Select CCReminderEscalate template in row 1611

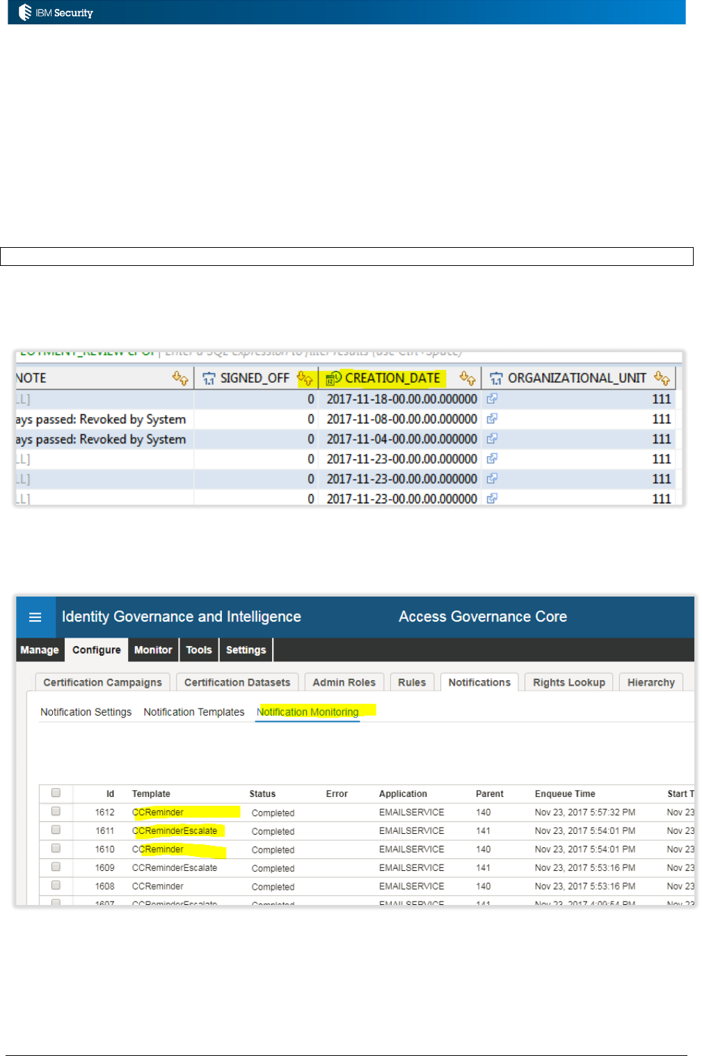pos(175,830)
